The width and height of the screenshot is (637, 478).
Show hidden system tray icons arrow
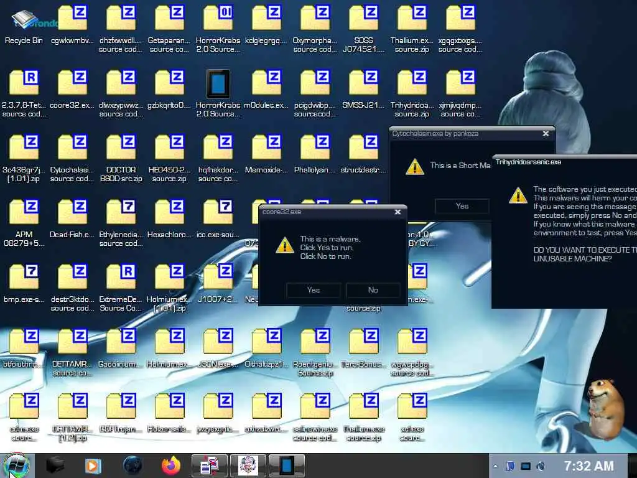click(x=495, y=466)
